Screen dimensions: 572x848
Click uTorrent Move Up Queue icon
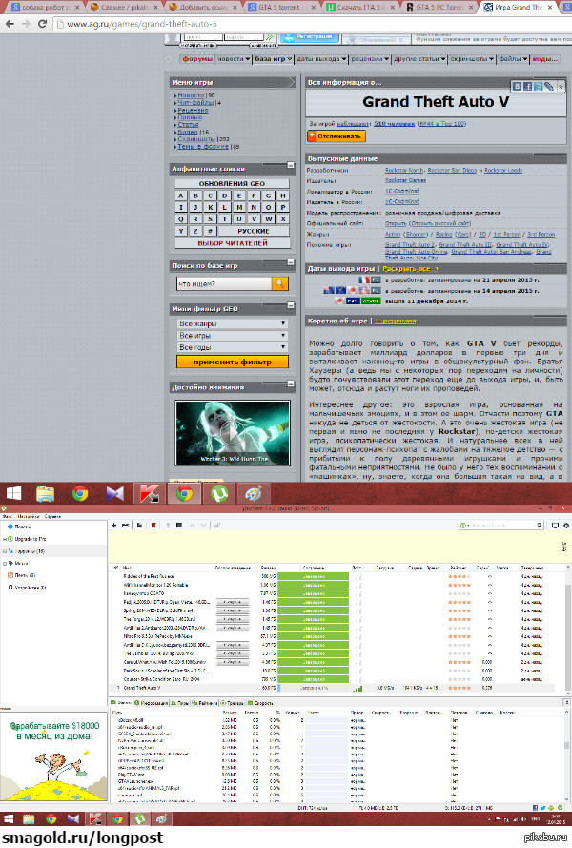tap(193, 526)
